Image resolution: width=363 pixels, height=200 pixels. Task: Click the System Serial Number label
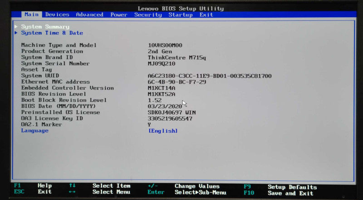55,64
